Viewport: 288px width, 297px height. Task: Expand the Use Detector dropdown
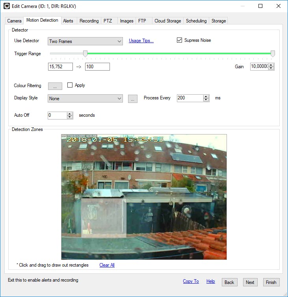[x=85, y=41]
